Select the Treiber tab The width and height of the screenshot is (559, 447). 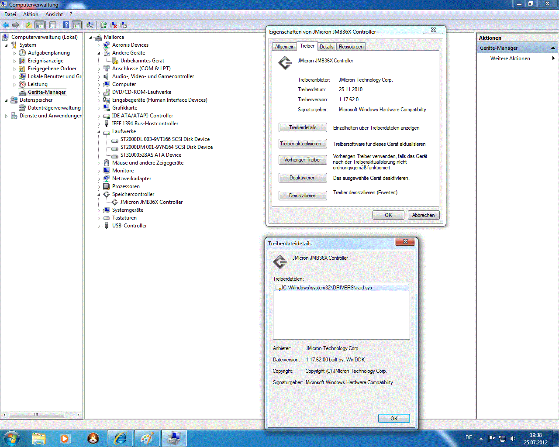[307, 46]
